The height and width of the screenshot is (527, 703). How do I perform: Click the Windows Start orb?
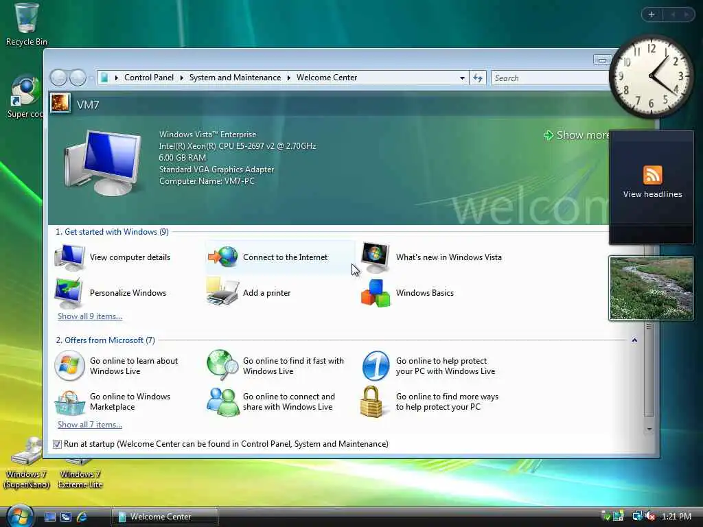[20, 516]
